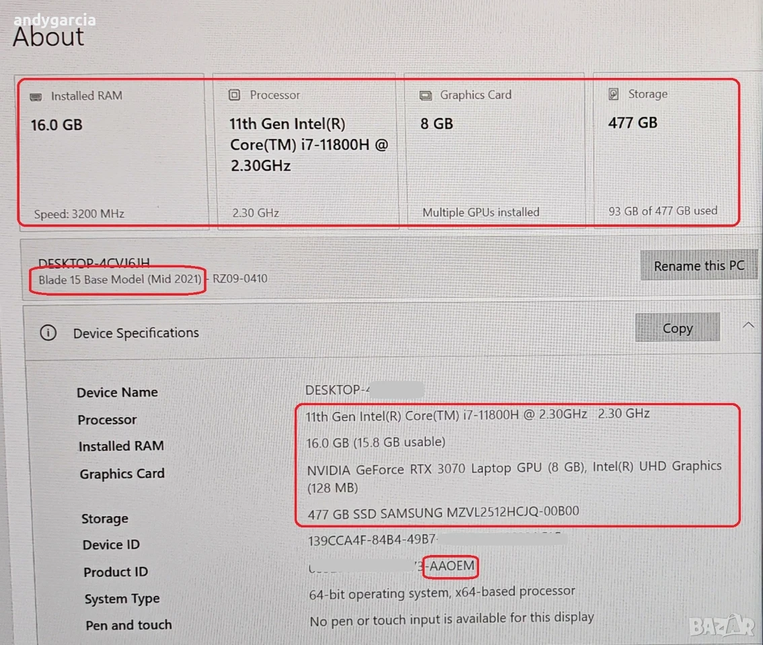Collapse the Device Specifications section chevron

748,325
